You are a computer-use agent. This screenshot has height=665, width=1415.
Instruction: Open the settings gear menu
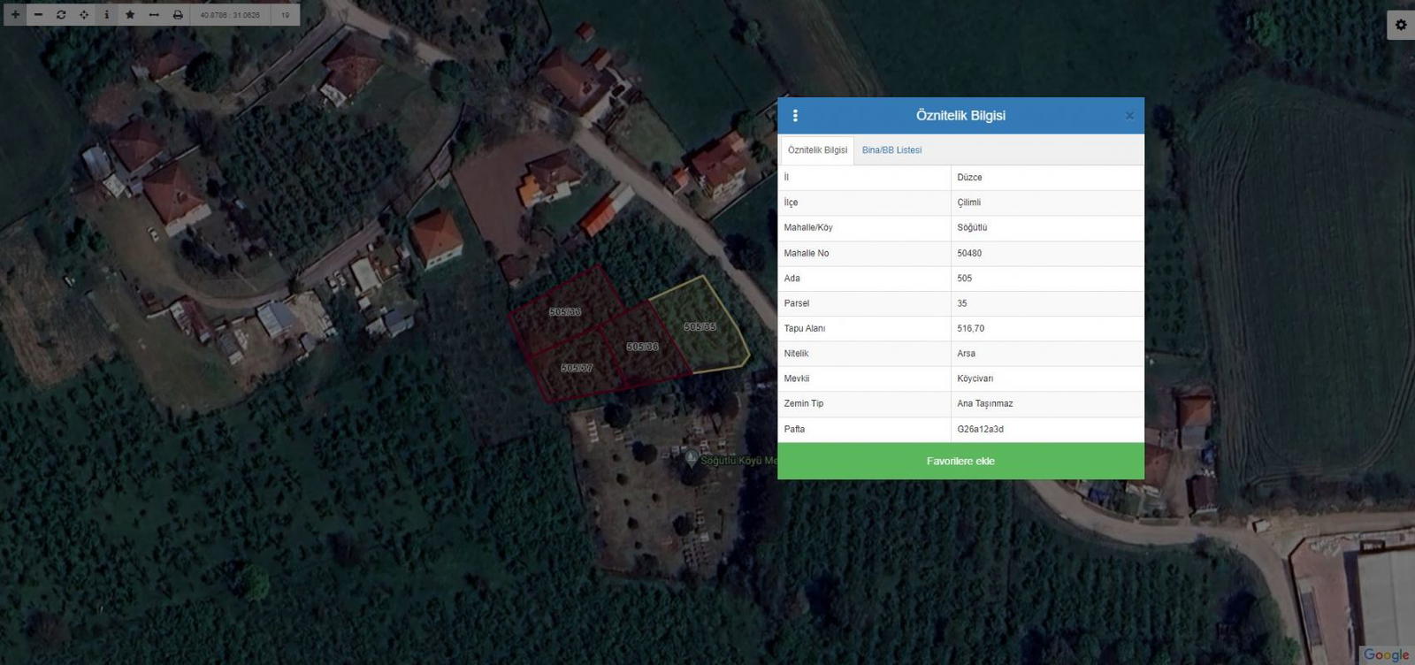coord(1400,25)
